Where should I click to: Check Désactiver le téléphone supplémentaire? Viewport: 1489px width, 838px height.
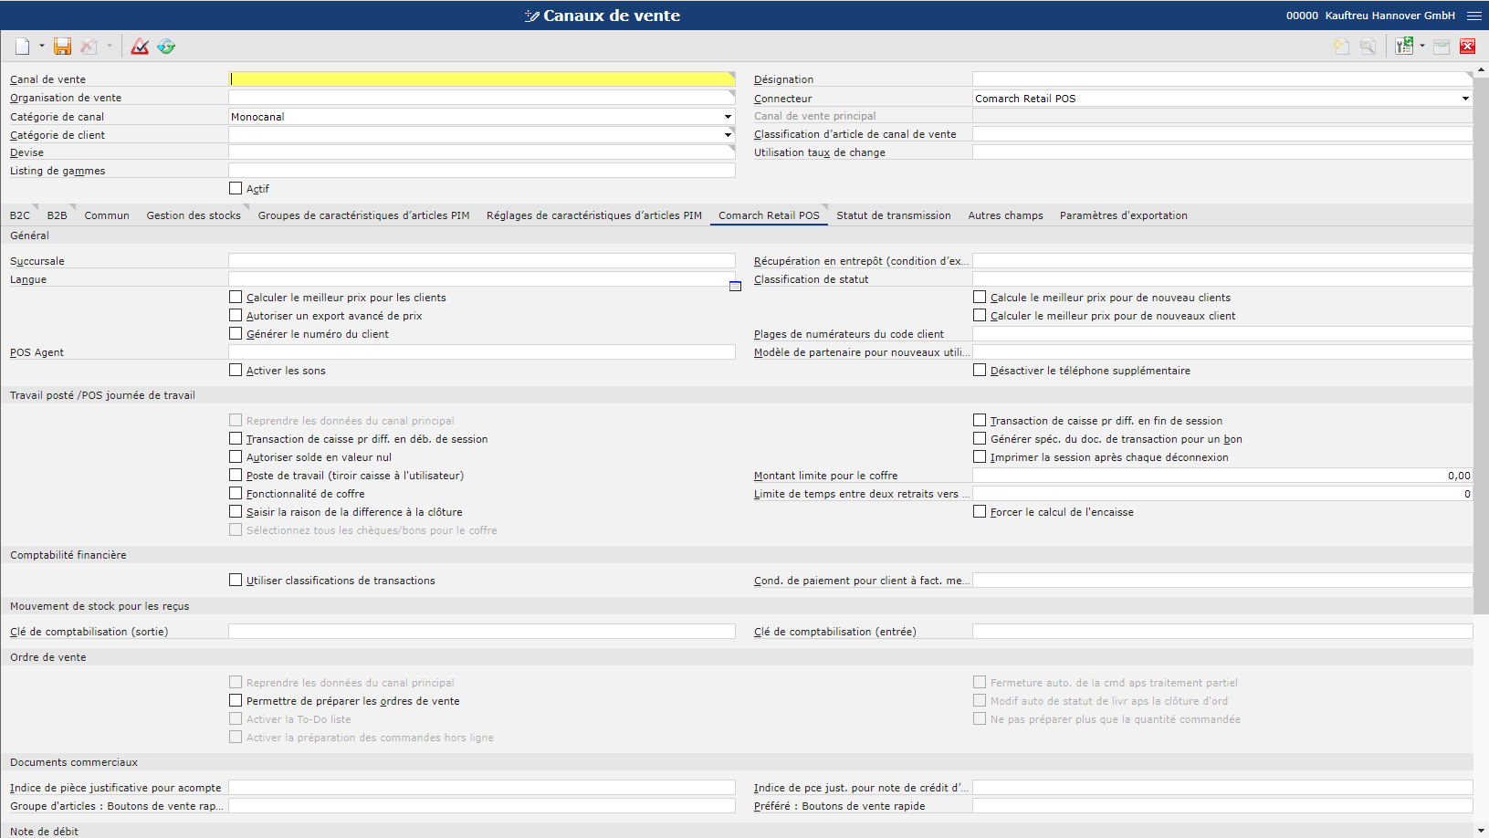980,370
